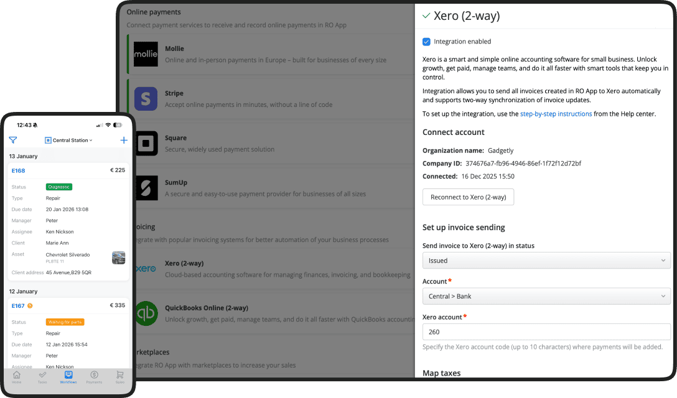
Task: Open the Home tab icon
Action: pos(16,375)
